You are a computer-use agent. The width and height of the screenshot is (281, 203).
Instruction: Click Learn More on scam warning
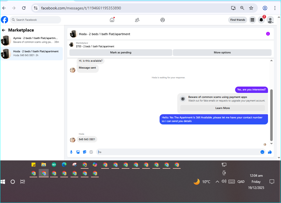point(223,108)
